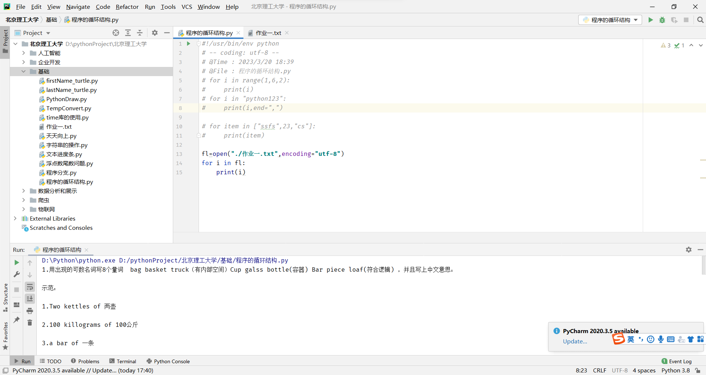
Task: Open Event Log button
Action: pyautogui.click(x=677, y=361)
